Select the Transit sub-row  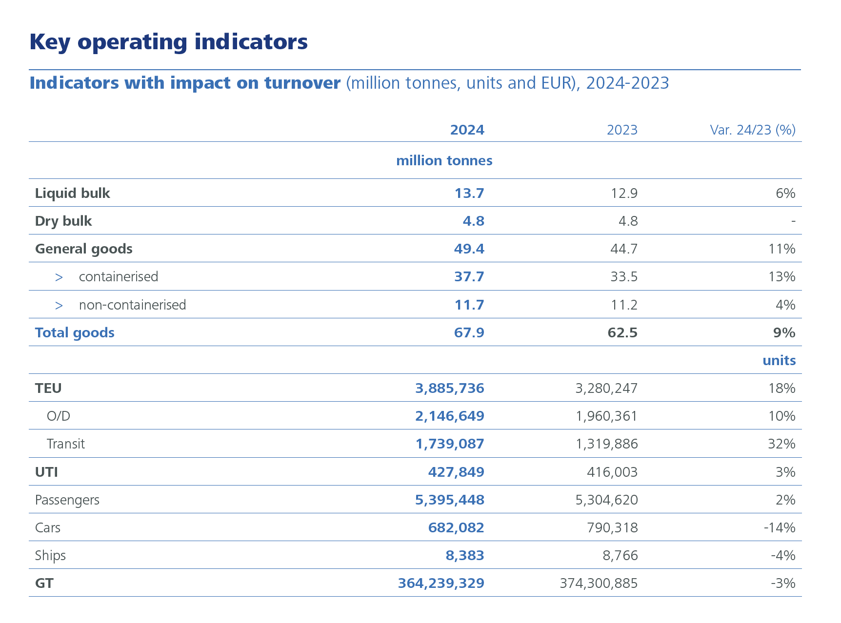click(65, 444)
